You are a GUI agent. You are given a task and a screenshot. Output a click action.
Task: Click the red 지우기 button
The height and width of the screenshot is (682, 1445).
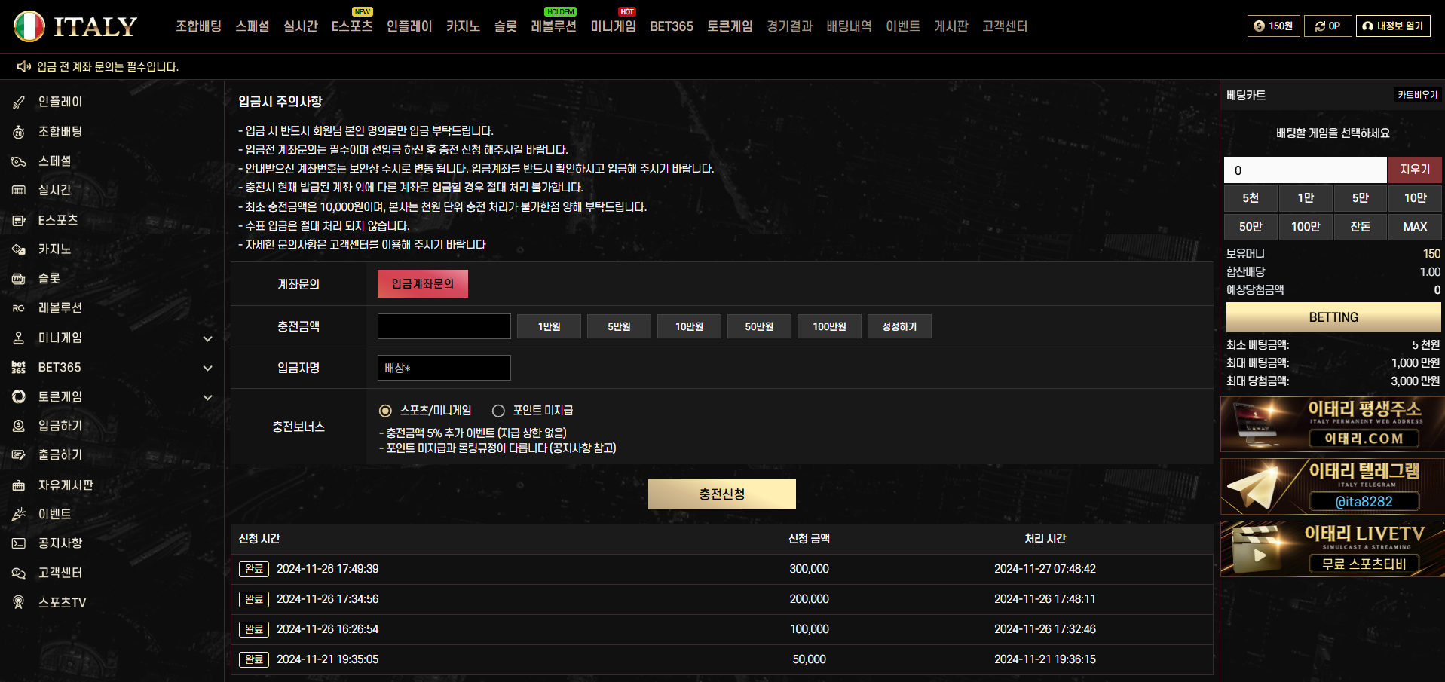click(1415, 170)
